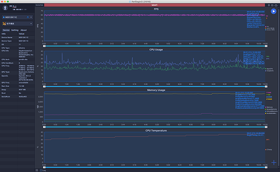Select the Swap row
This screenshot has height=172, width=280.
(17, 90)
